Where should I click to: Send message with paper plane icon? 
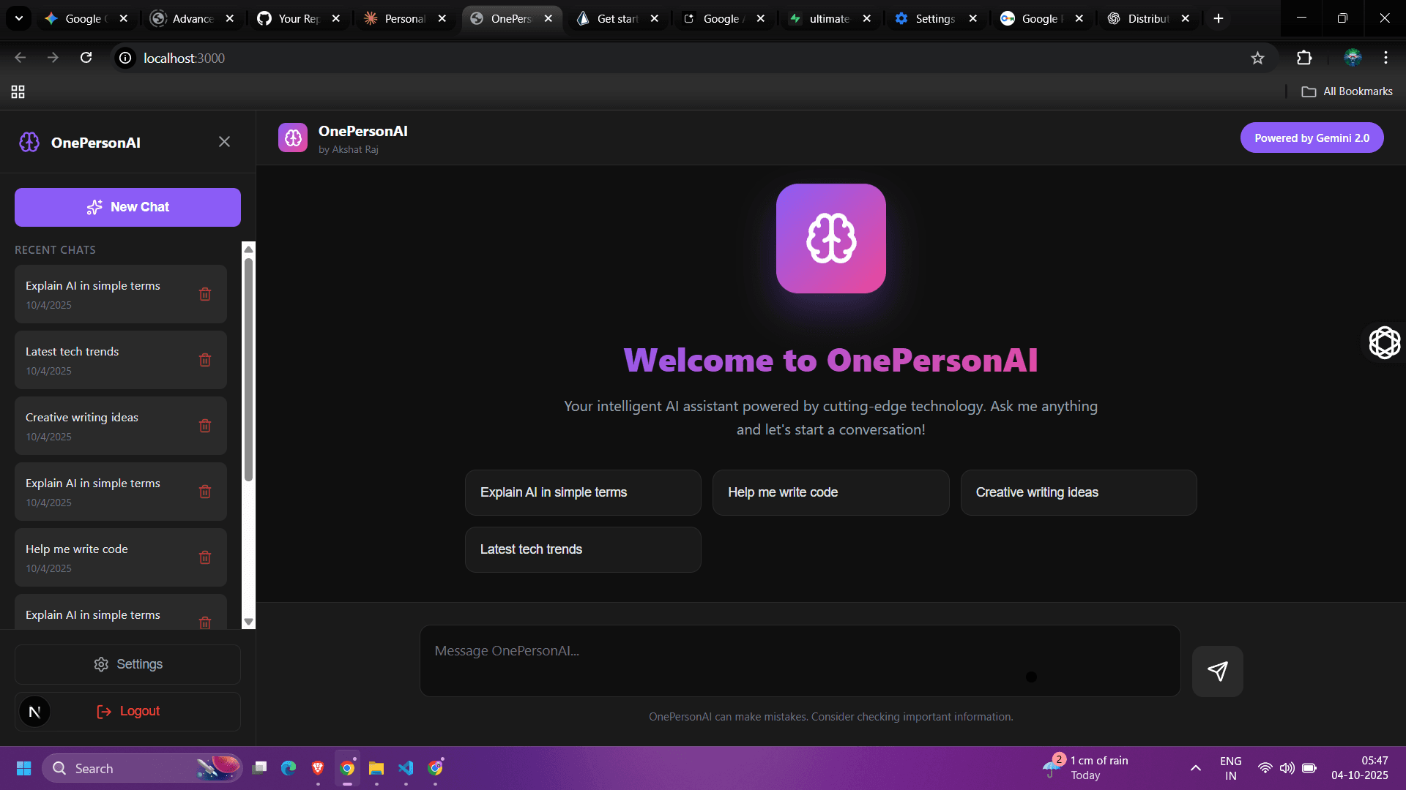1217,671
